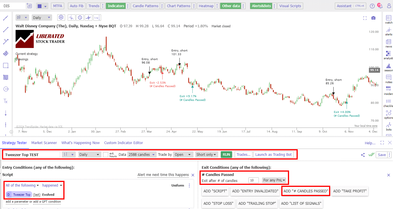Screen dimensions: 393x209
Task: Click the green RUN button
Action: 226,154
